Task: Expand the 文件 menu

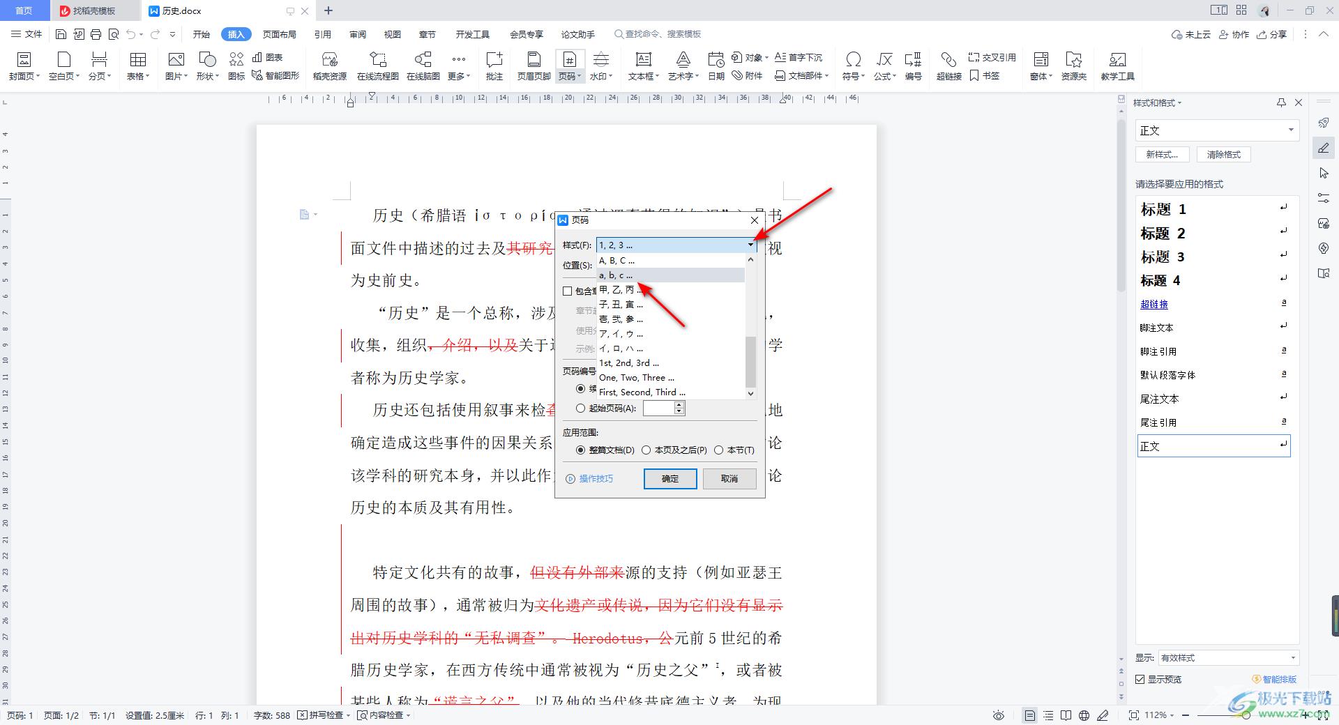Action: pos(27,33)
